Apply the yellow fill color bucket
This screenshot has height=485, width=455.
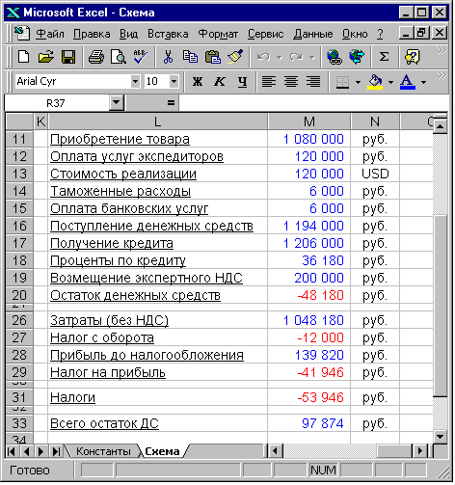(x=375, y=82)
